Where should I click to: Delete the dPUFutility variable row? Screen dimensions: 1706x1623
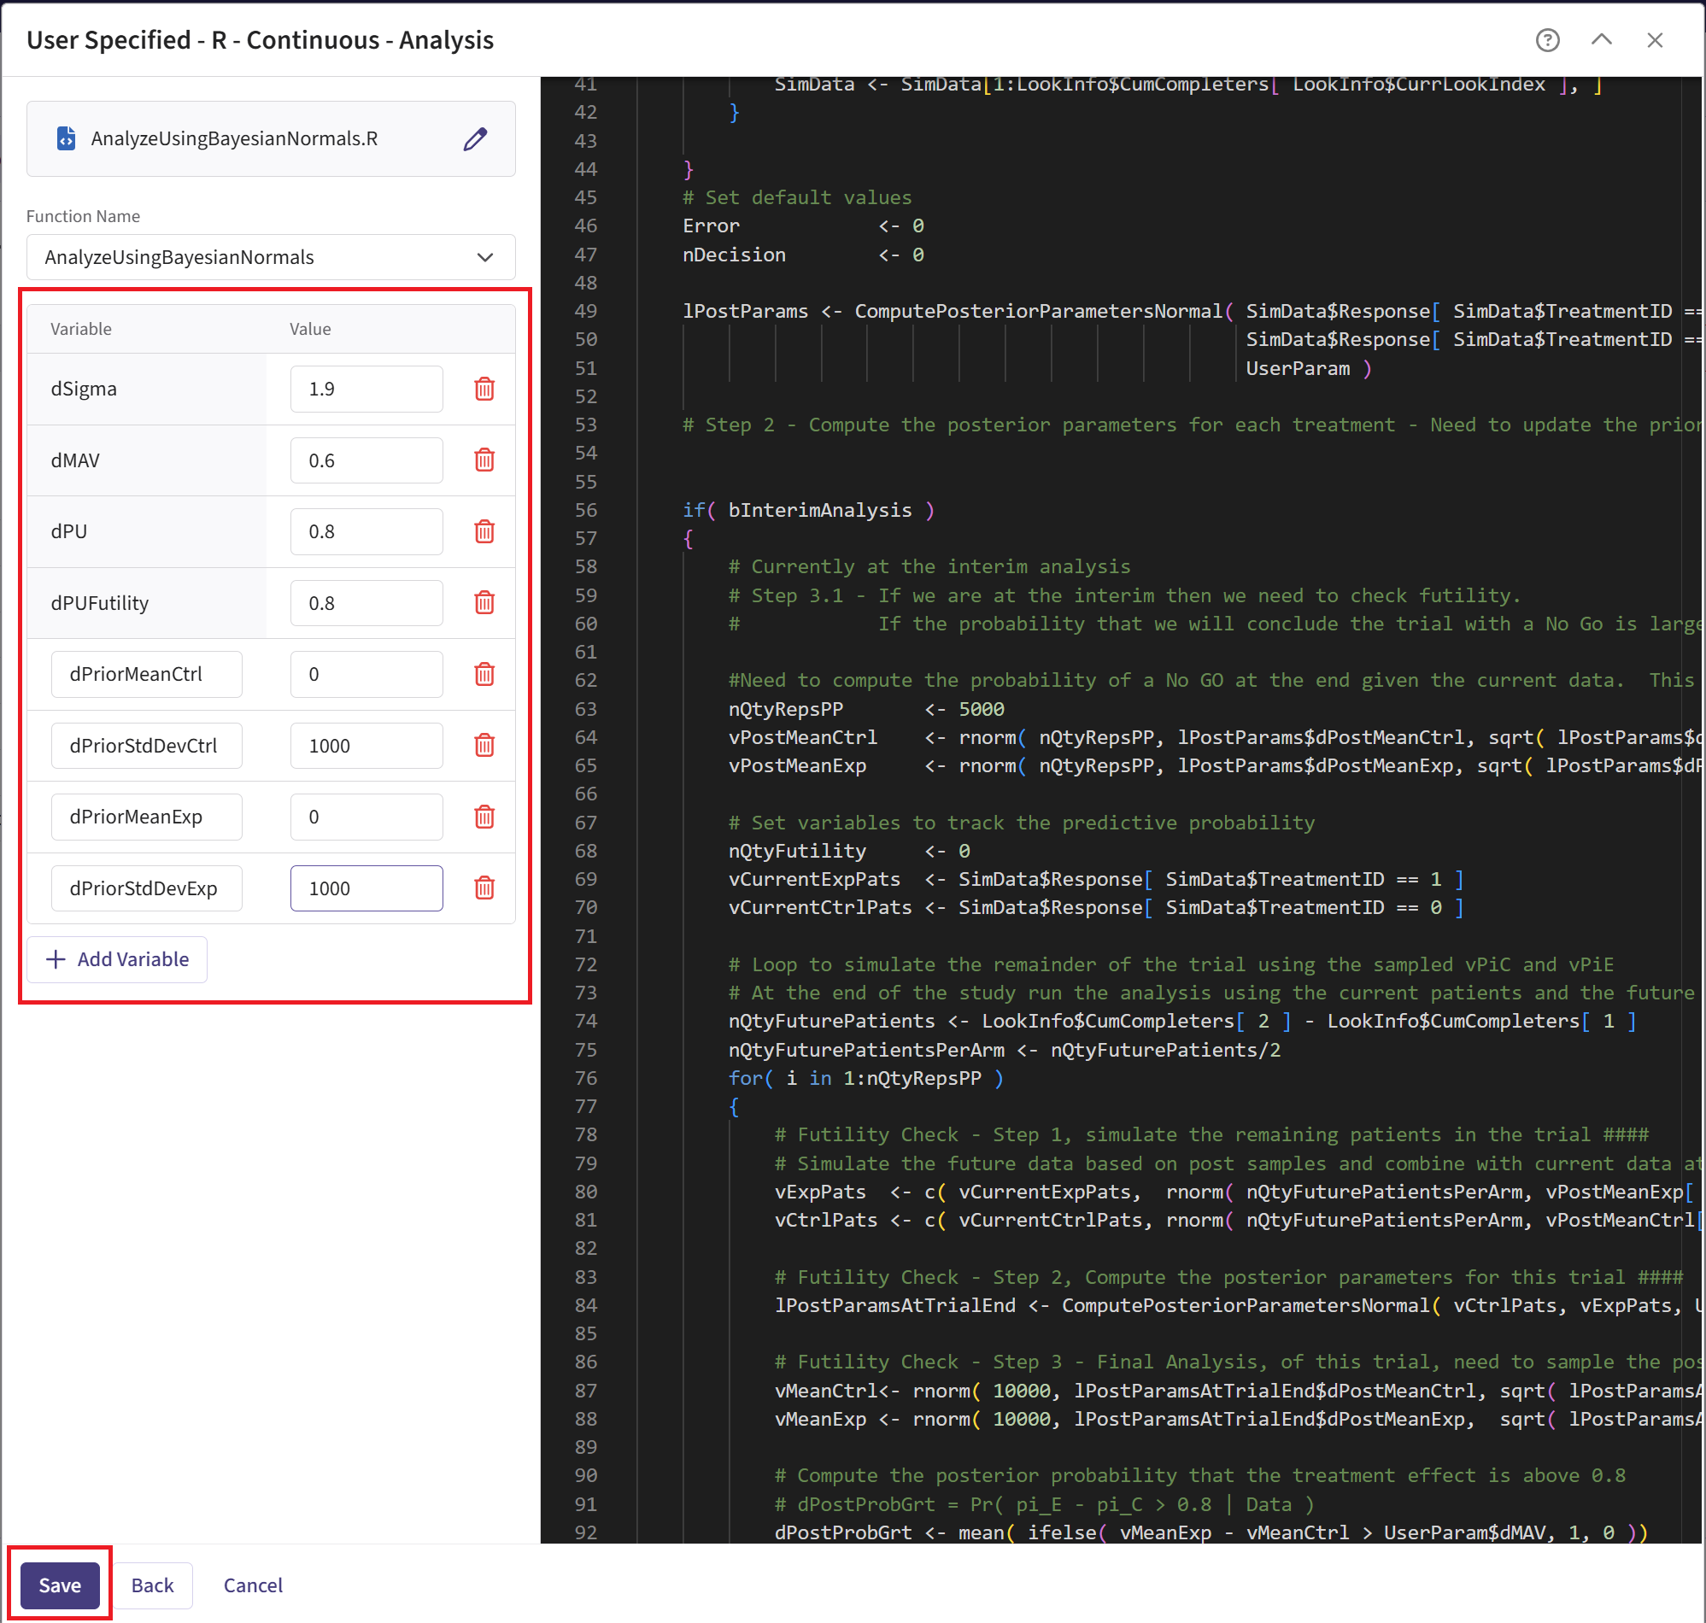tap(484, 603)
